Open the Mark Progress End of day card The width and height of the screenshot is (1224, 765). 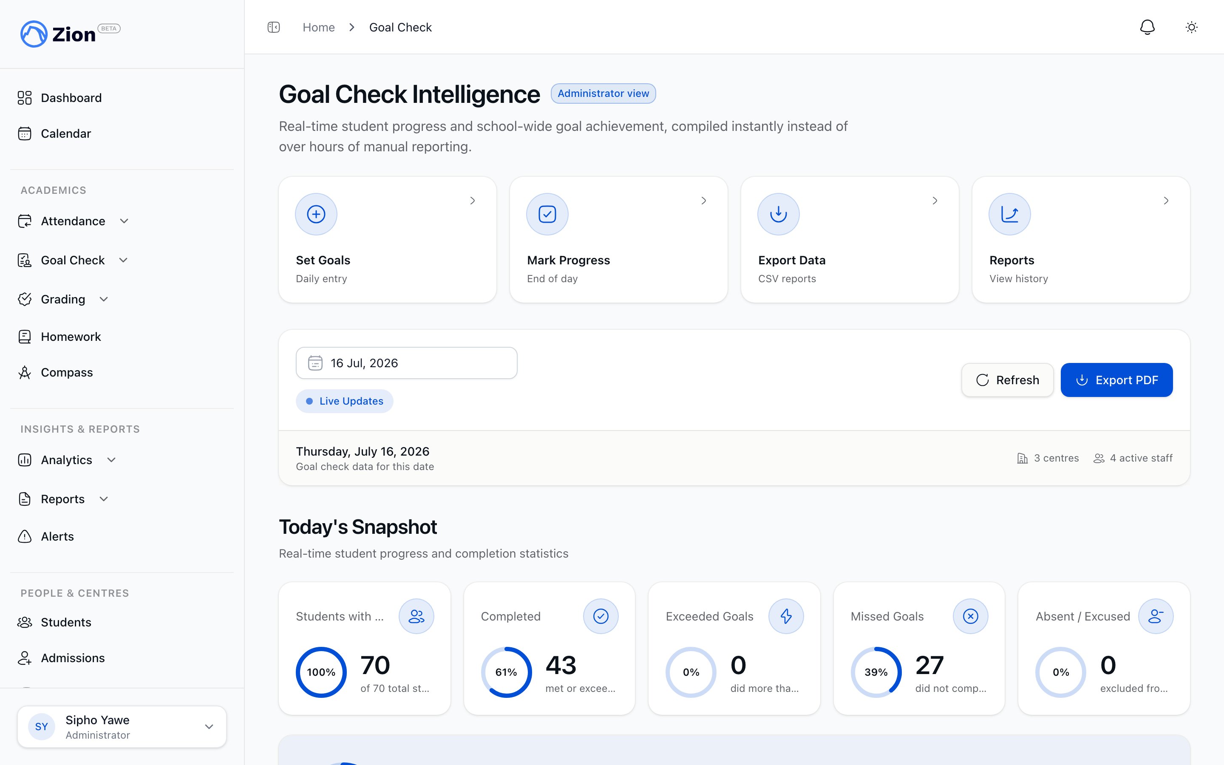[618, 240]
